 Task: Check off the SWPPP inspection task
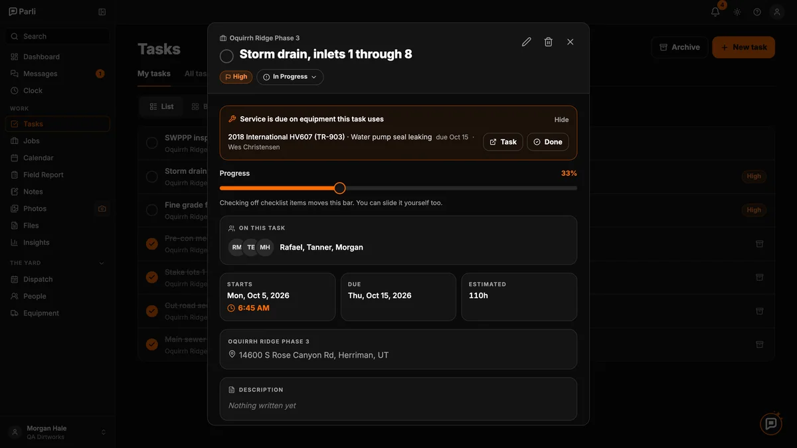152,143
